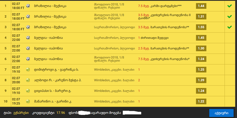Click the სავარაუდო მოგება label

point(105,113)
